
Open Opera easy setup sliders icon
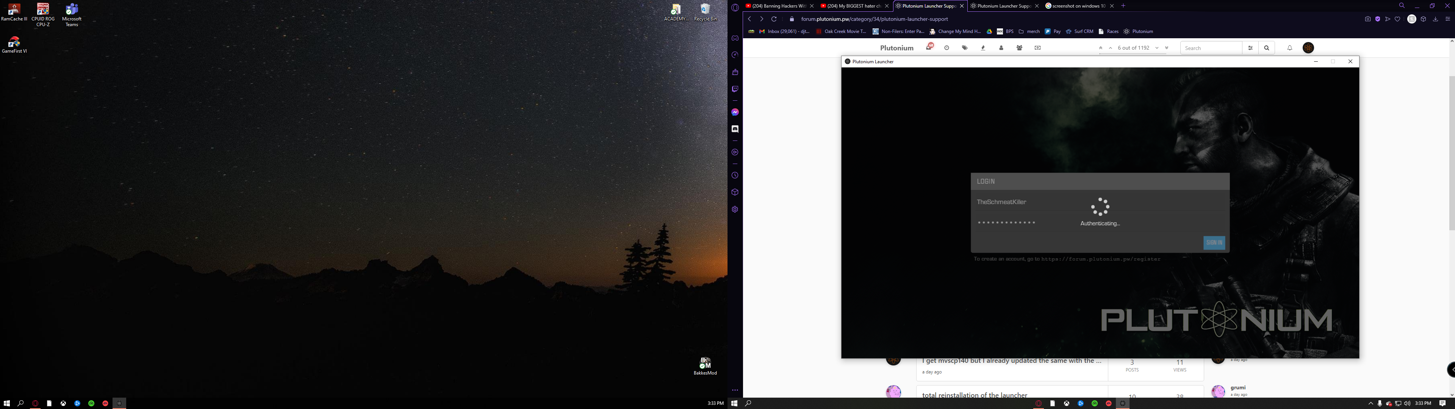click(1448, 19)
